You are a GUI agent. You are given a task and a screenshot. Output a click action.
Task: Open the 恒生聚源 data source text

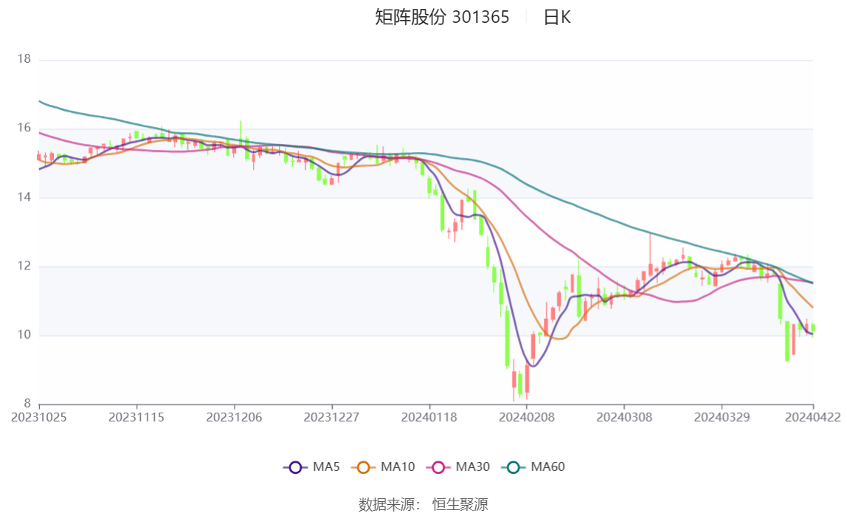(460, 505)
